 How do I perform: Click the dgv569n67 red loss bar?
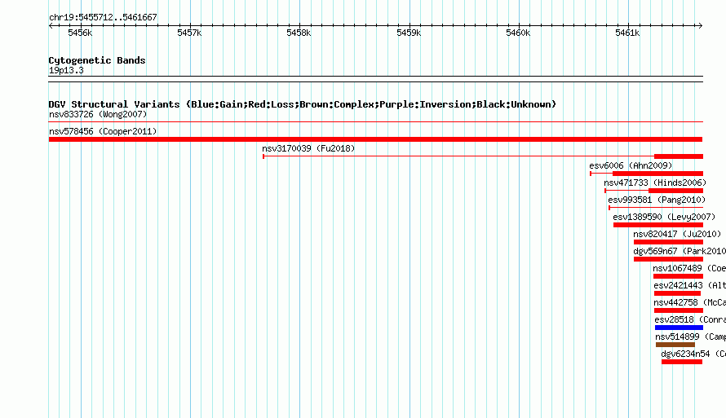[668, 259]
